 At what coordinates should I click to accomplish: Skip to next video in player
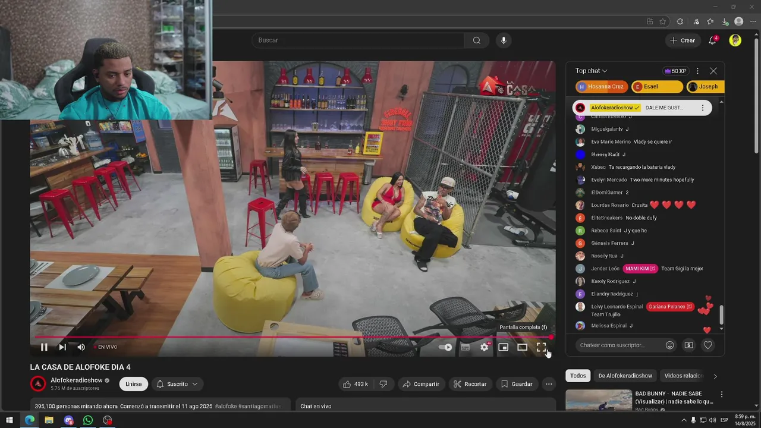62,347
